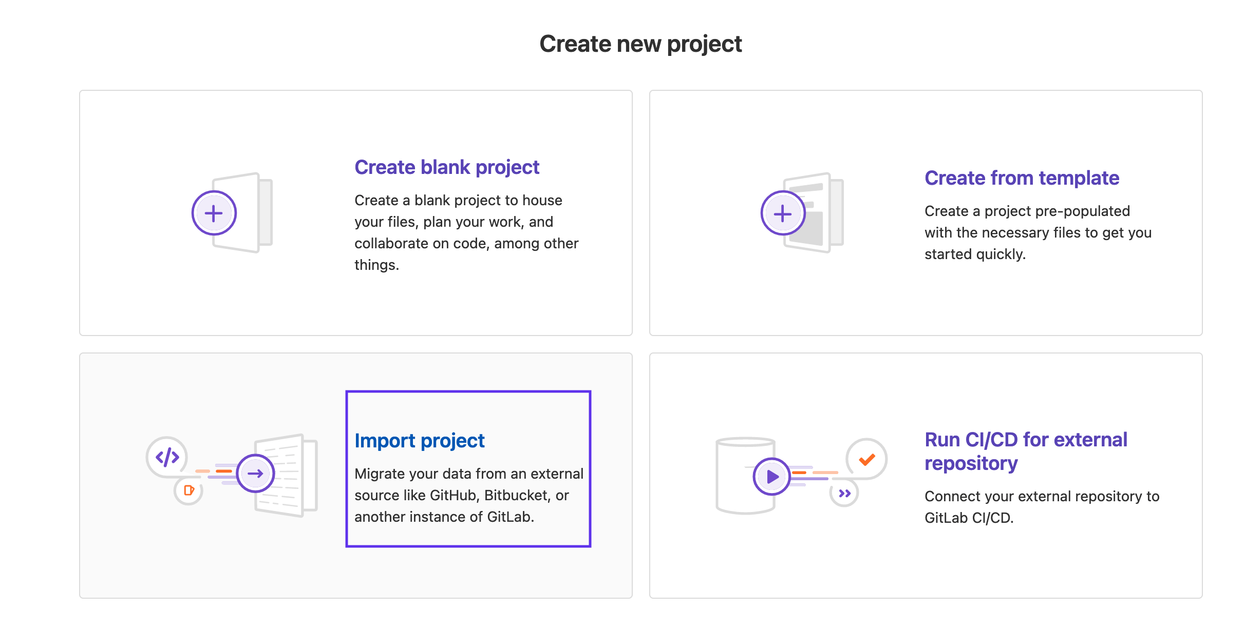Click the Migrate your data description text
1245x629 pixels.
click(x=468, y=495)
